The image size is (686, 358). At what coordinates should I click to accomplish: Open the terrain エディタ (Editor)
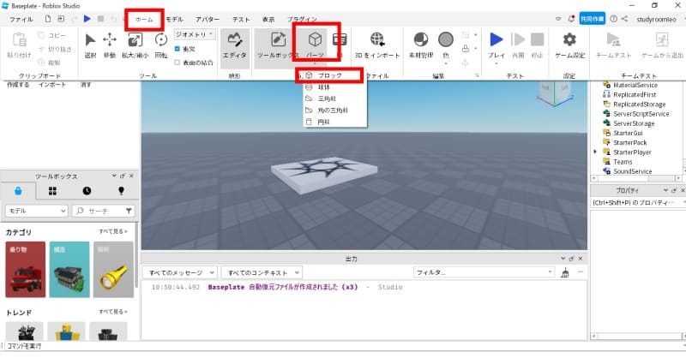tap(234, 45)
